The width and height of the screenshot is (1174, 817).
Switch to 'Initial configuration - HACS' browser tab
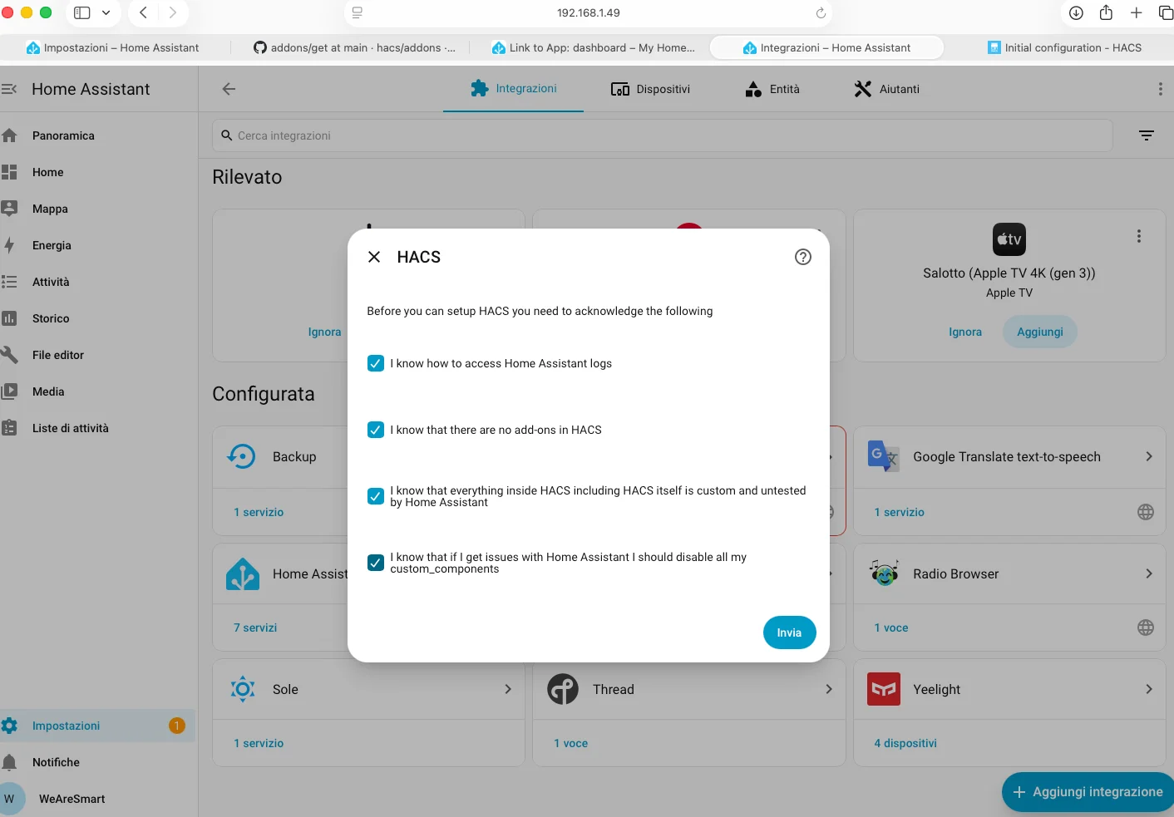click(1065, 47)
